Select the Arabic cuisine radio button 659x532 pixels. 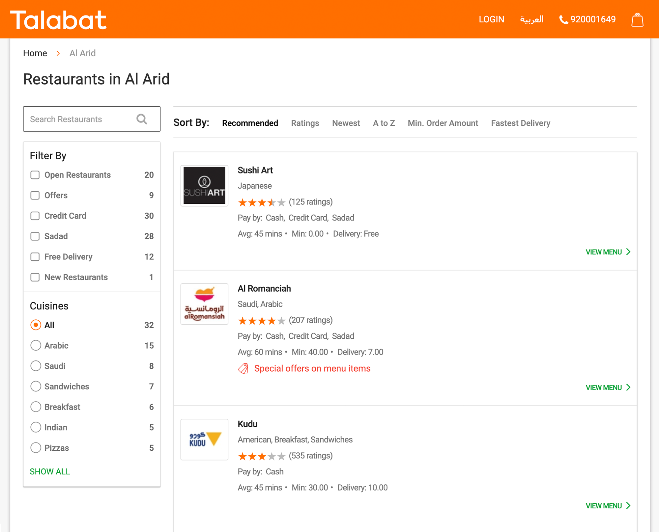click(36, 345)
